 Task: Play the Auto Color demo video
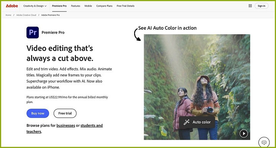244,134
